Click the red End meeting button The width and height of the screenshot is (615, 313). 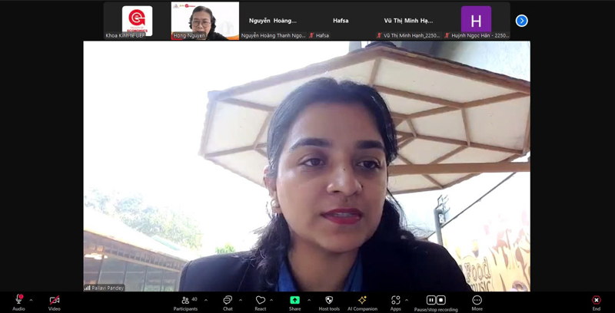point(596,300)
